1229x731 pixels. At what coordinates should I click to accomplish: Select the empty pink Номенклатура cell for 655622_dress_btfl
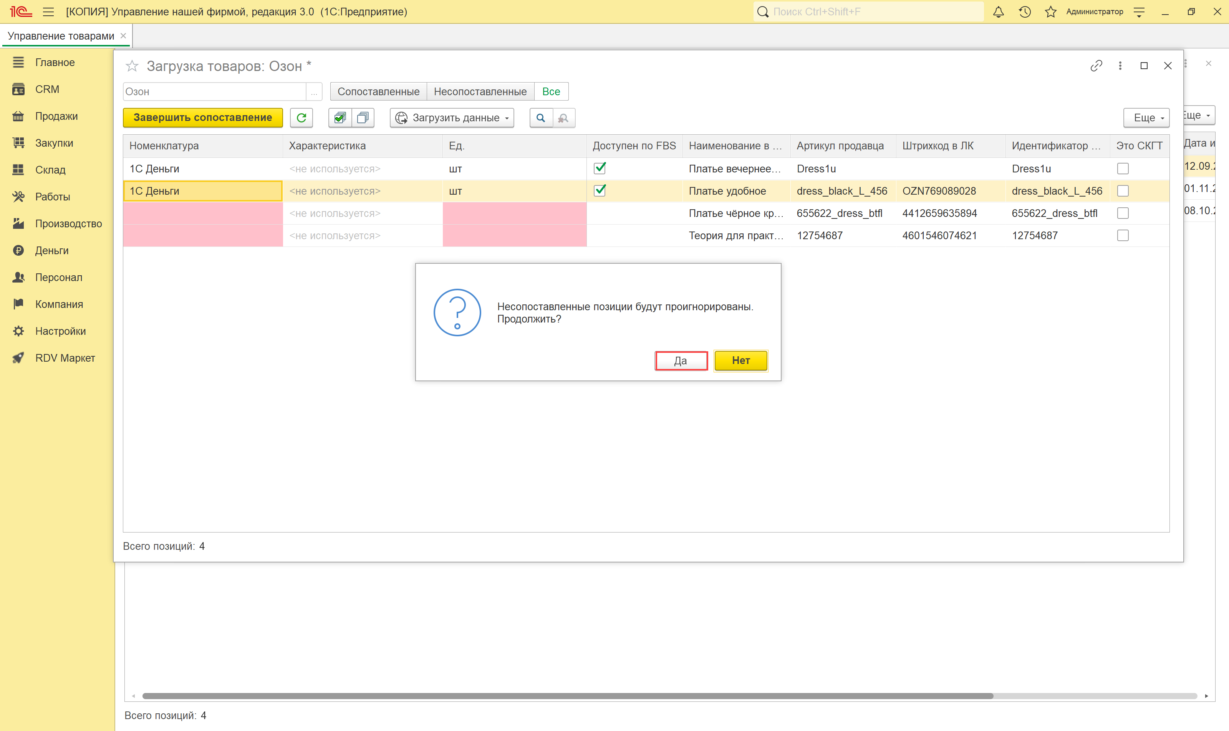tap(202, 213)
